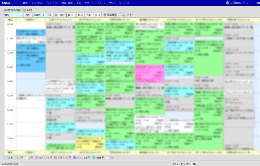Click the 表示 button
This screenshot has width=260, height=166.
(71, 15)
